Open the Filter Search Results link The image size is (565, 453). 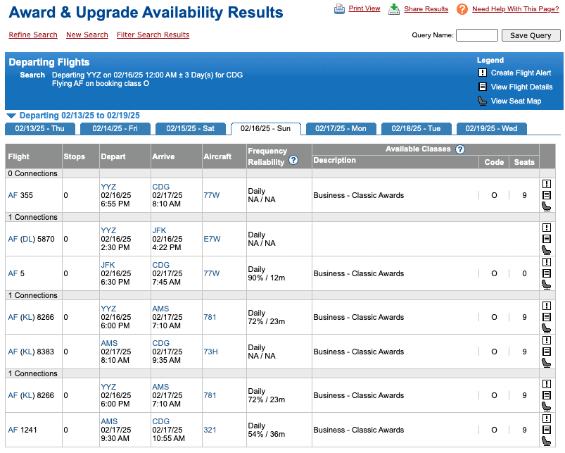tap(153, 35)
